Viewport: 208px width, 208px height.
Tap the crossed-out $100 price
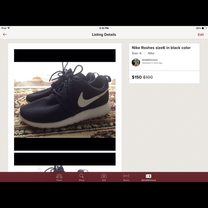(x=148, y=77)
